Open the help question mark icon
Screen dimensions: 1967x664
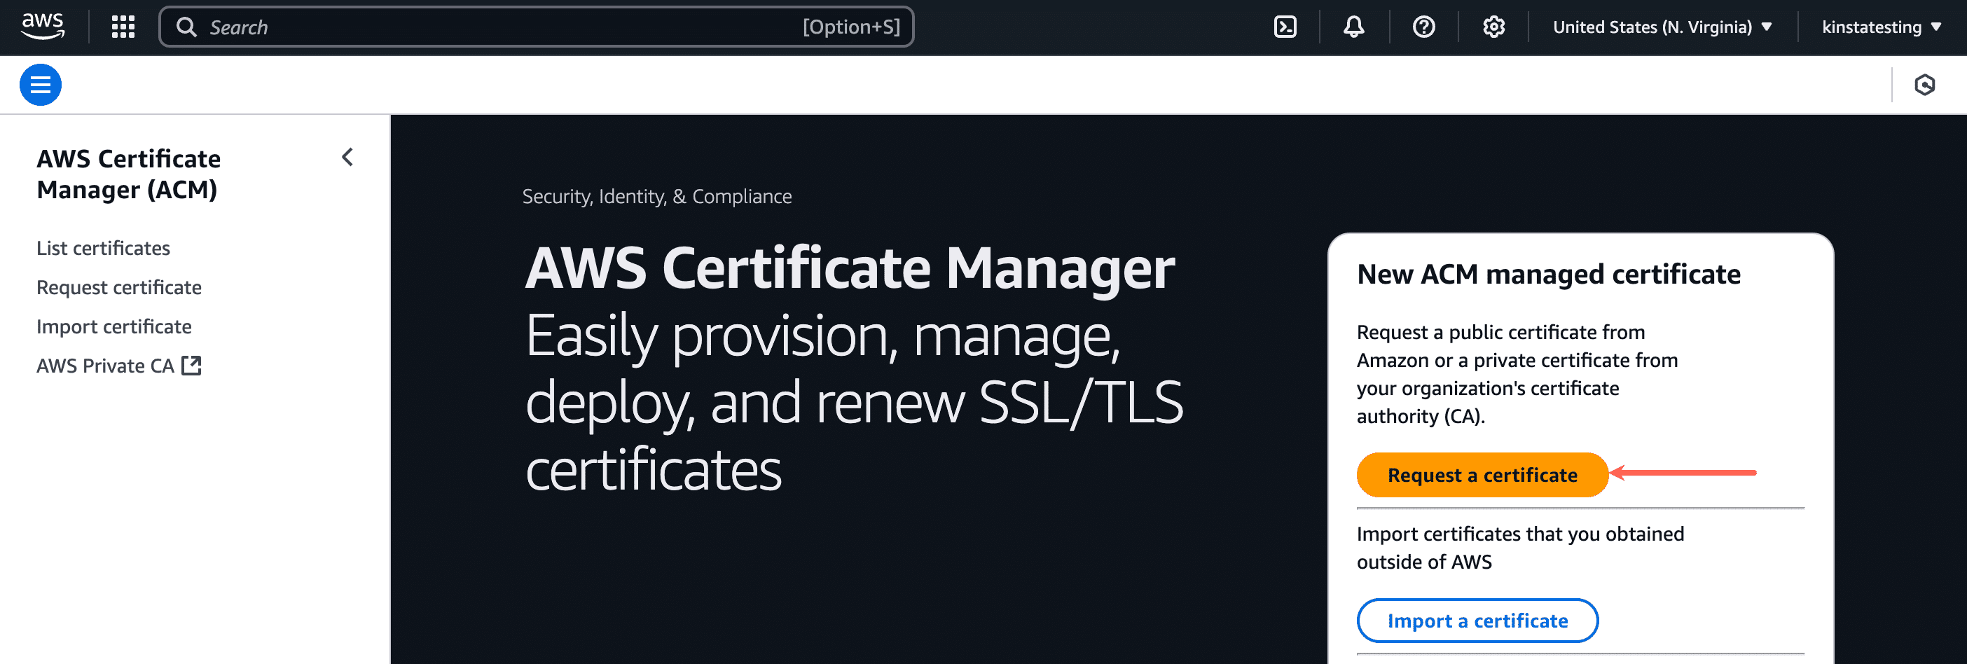pos(1423,27)
